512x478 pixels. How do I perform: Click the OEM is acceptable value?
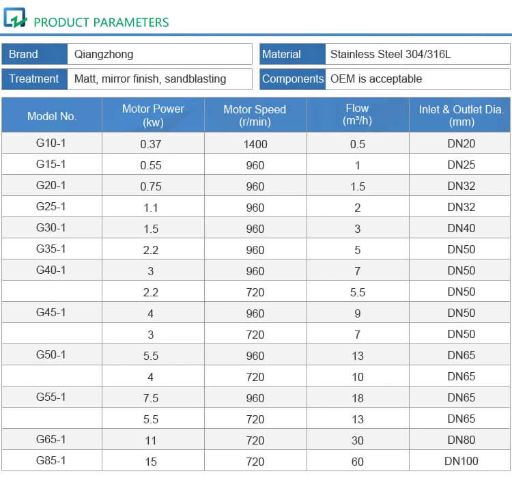click(x=376, y=79)
